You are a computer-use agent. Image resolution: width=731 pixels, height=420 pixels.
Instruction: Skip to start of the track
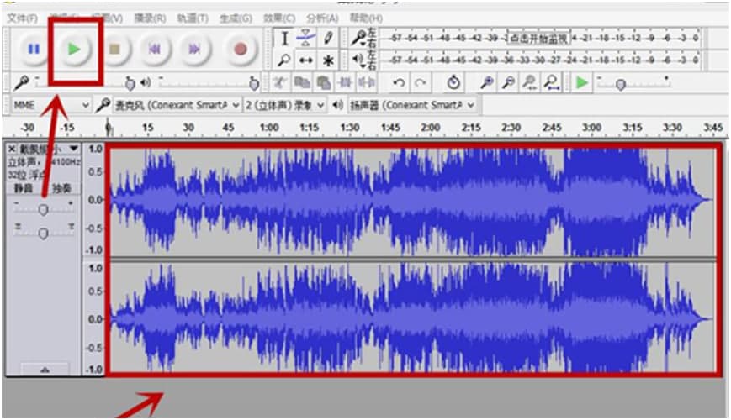coord(154,49)
